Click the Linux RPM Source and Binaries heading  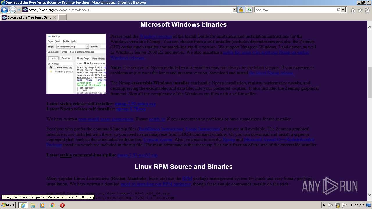[x=183, y=167]
